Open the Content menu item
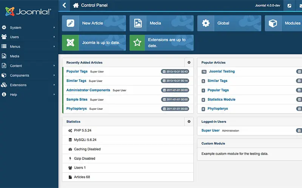Viewport: 302px width, 188px height. coord(29,65)
